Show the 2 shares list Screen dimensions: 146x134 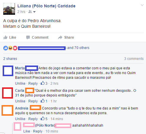[x=10, y=59]
